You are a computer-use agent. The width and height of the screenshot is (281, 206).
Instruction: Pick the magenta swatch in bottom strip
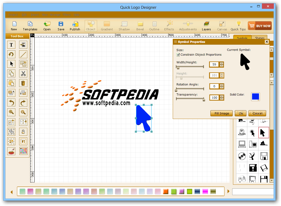click(x=205, y=192)
